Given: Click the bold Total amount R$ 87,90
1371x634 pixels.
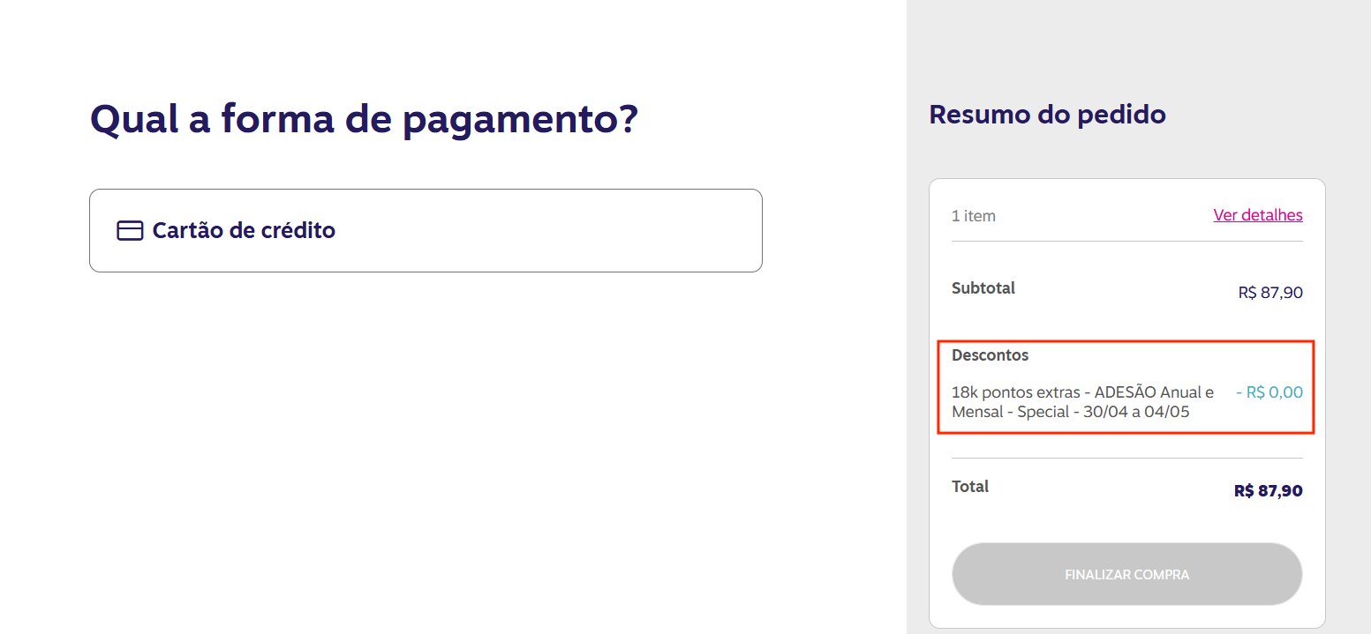Looking at the screenshot, I should (x=1268, y=491).
